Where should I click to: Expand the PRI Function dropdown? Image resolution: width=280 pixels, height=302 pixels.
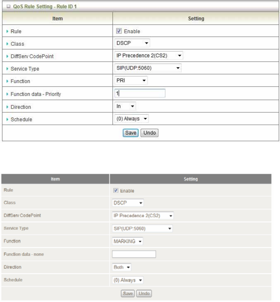click(x=131, y=81)
